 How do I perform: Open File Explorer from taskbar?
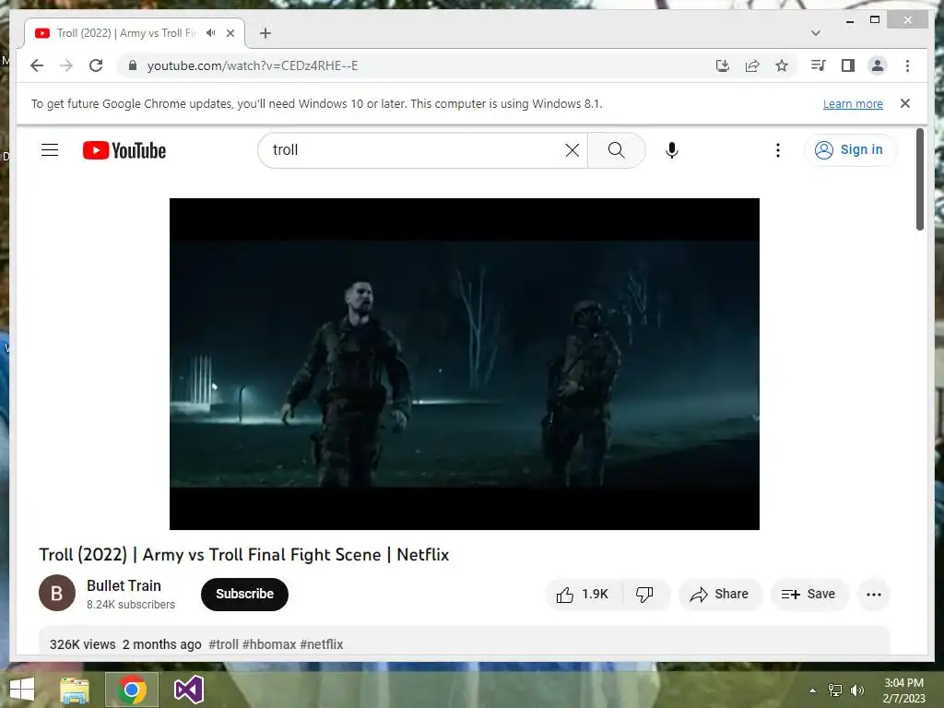75,690
